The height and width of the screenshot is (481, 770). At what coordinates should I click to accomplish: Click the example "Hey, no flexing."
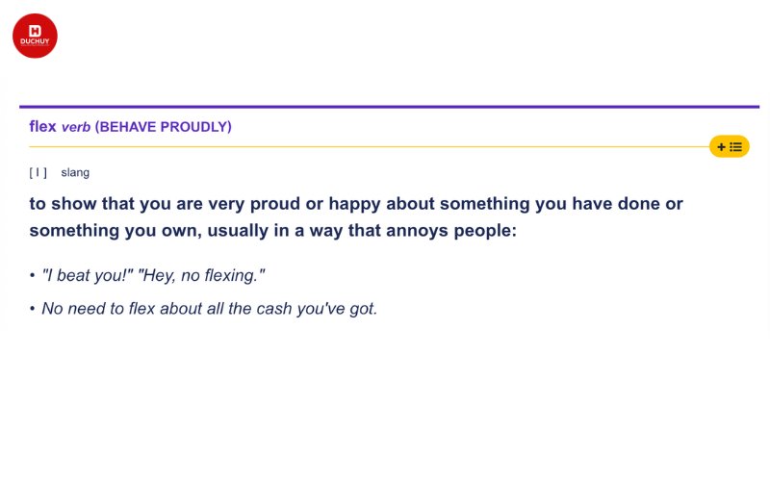(201, 275)
